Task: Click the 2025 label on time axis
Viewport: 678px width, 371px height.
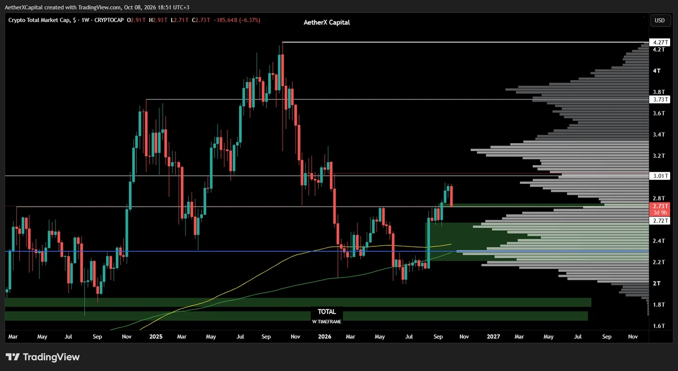Action: (x=156, y=337)
